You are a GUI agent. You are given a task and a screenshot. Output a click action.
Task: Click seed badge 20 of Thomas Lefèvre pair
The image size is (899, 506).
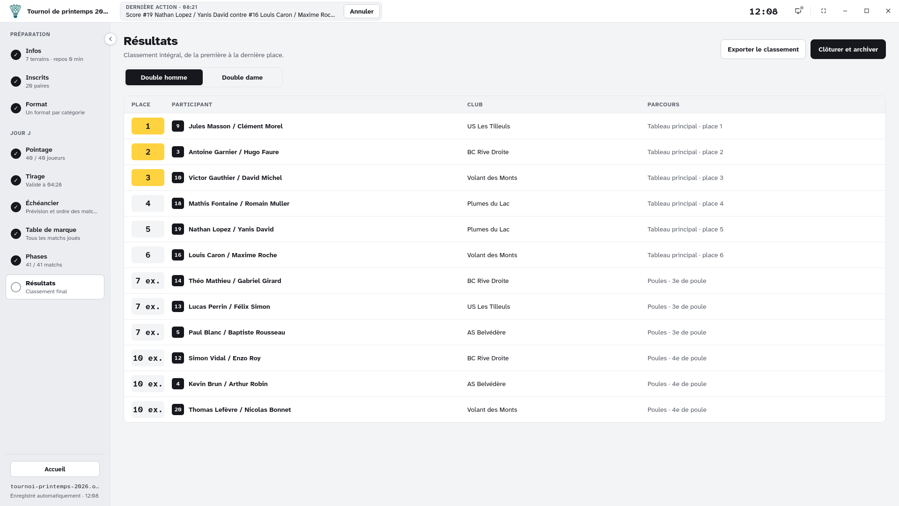[x=178, y=409]
